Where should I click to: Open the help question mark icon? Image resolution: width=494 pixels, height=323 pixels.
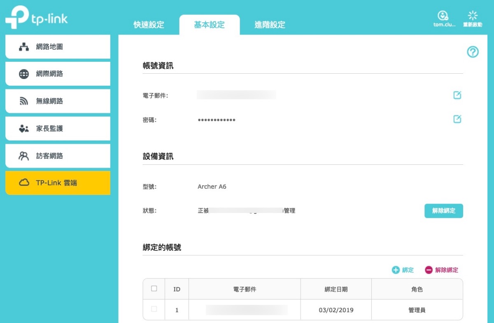click(x=473, y=52)
